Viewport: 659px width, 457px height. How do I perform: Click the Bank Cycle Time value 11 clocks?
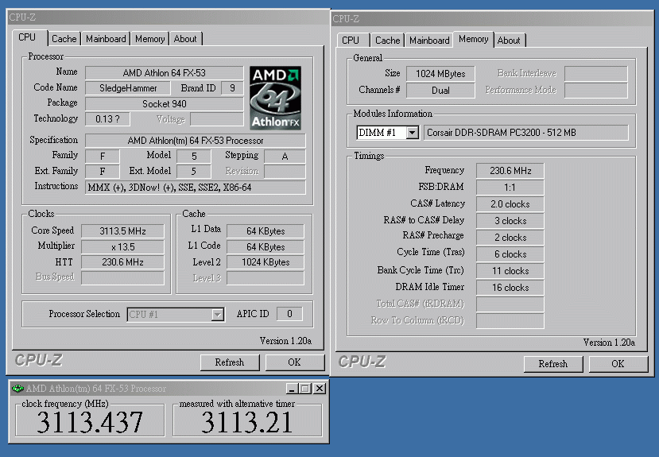(510, 271)
